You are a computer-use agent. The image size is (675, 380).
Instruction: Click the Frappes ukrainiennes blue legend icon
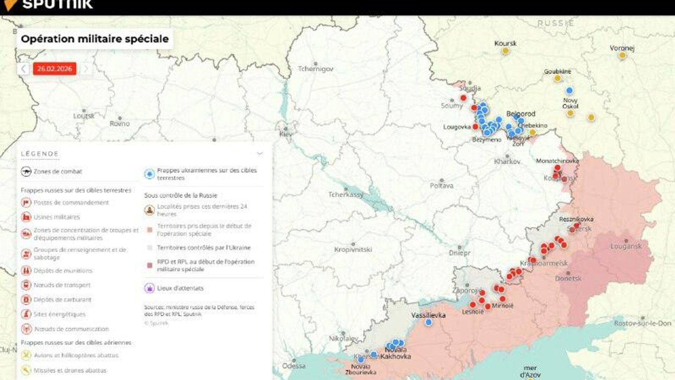click(x=149, y=174)
